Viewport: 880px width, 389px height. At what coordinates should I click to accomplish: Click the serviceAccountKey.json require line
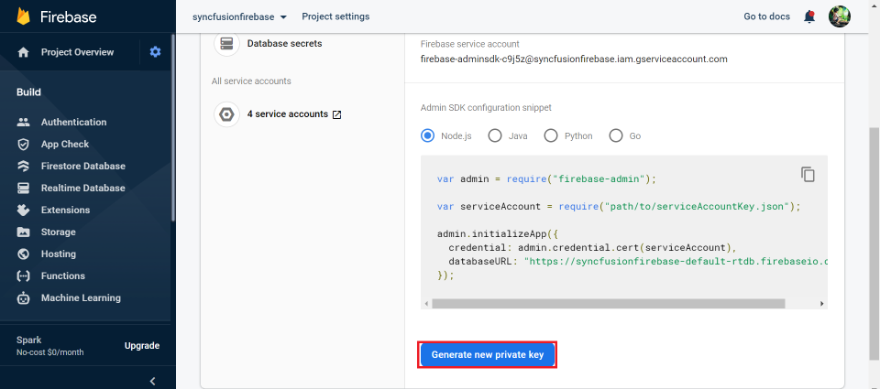pos(619,206)
